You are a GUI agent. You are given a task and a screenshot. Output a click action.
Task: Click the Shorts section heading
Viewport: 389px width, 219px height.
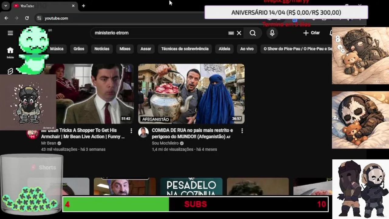[47, 168]
